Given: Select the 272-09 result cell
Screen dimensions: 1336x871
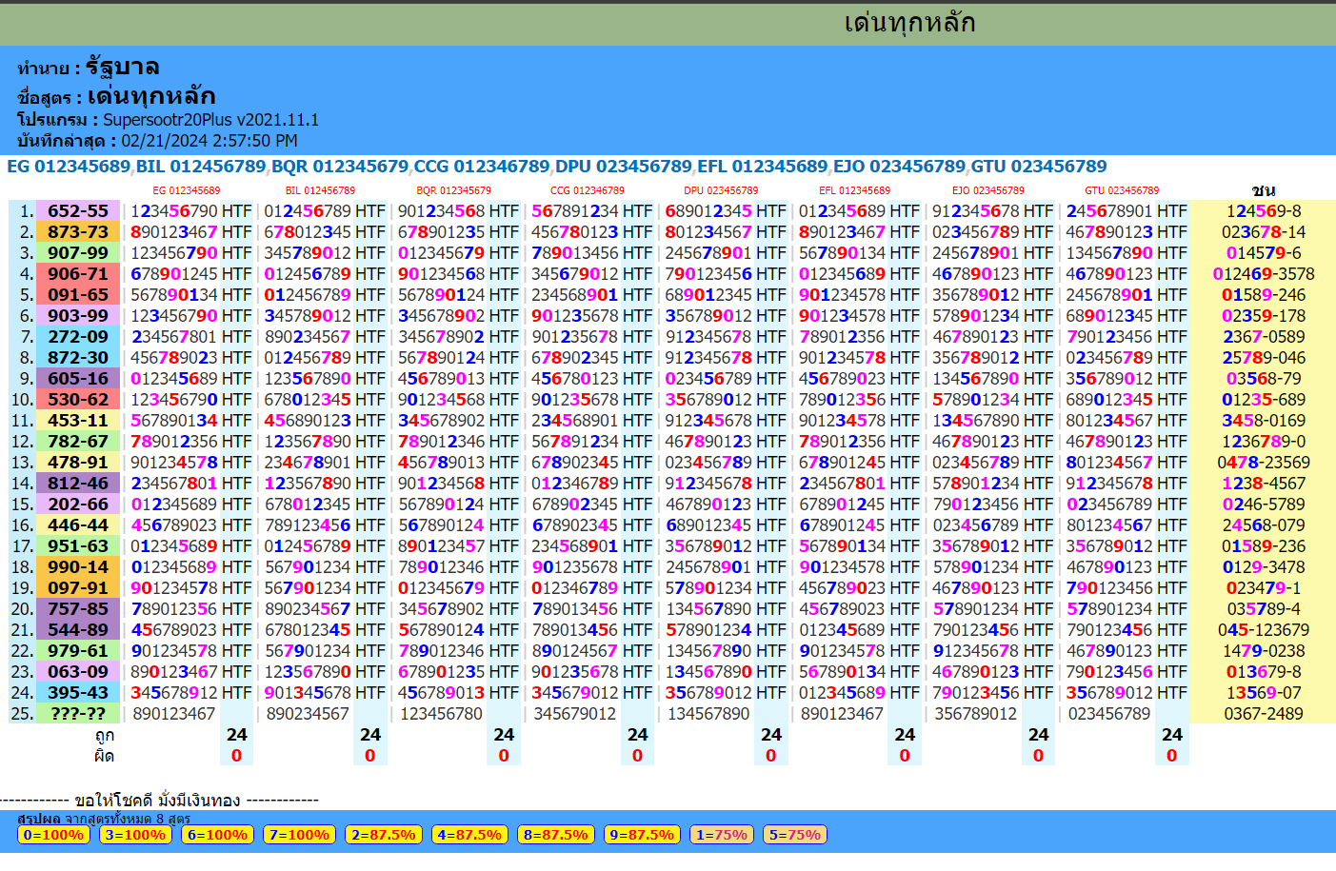Looking at the screenshot, I should (x=78, y=337).
